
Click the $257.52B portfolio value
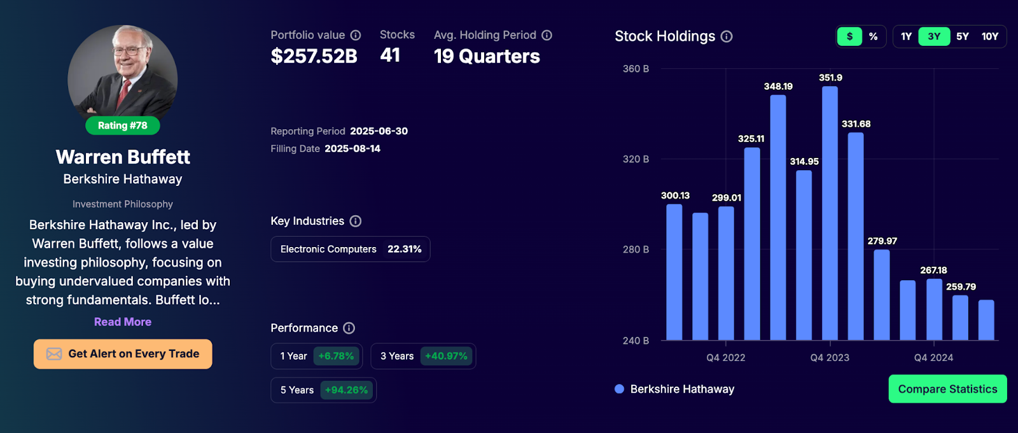314,56
